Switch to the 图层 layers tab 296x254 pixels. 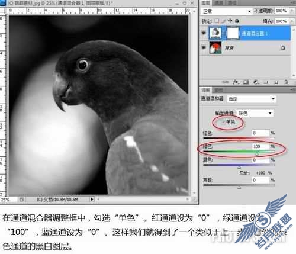point(205,3)
